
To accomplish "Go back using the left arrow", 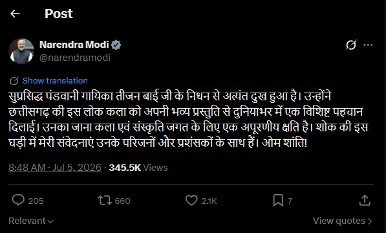I will 15,14.
